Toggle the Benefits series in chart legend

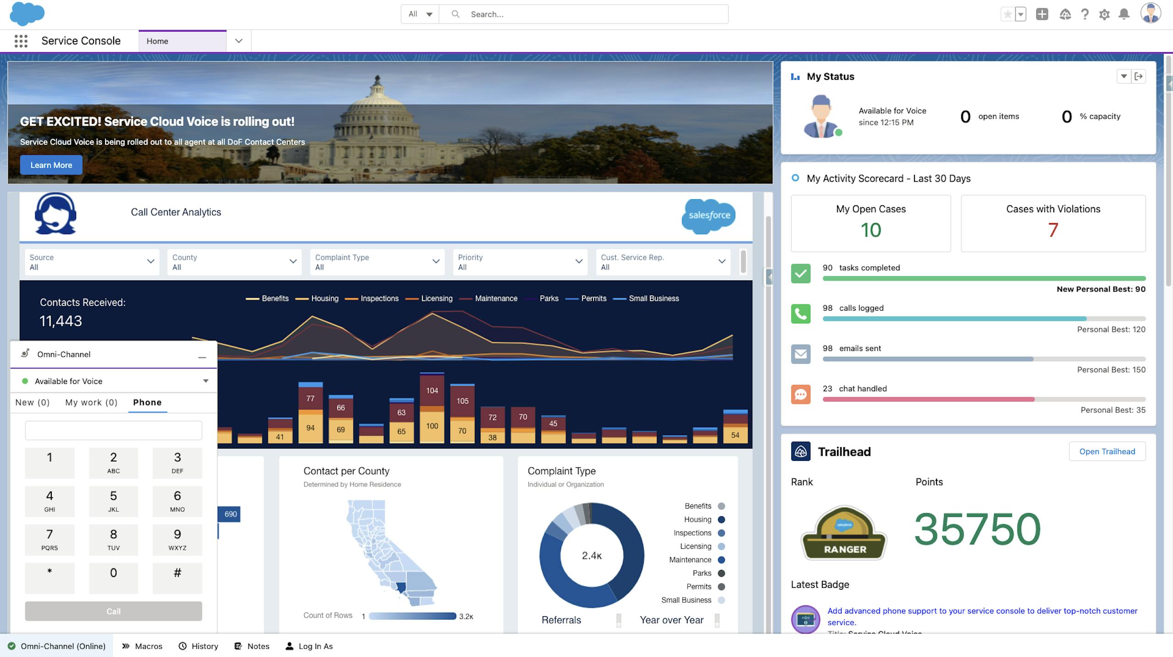point(275,299)
